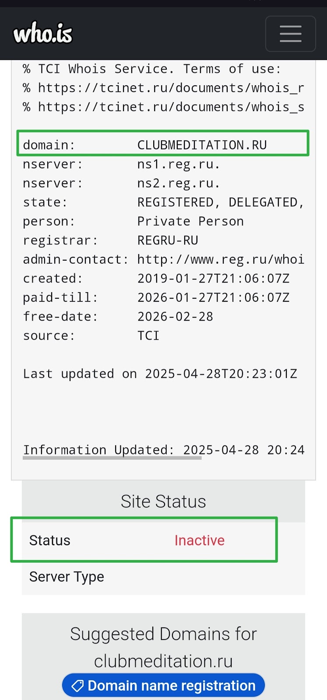Click the paid-till date value
327x700 pixels.
tap(214, 297)
